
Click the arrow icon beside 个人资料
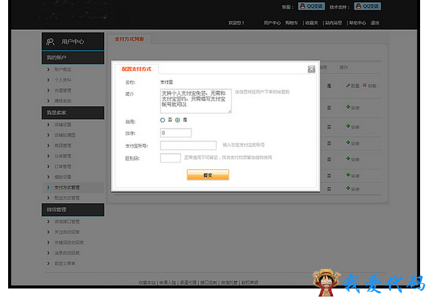[48, 80]
